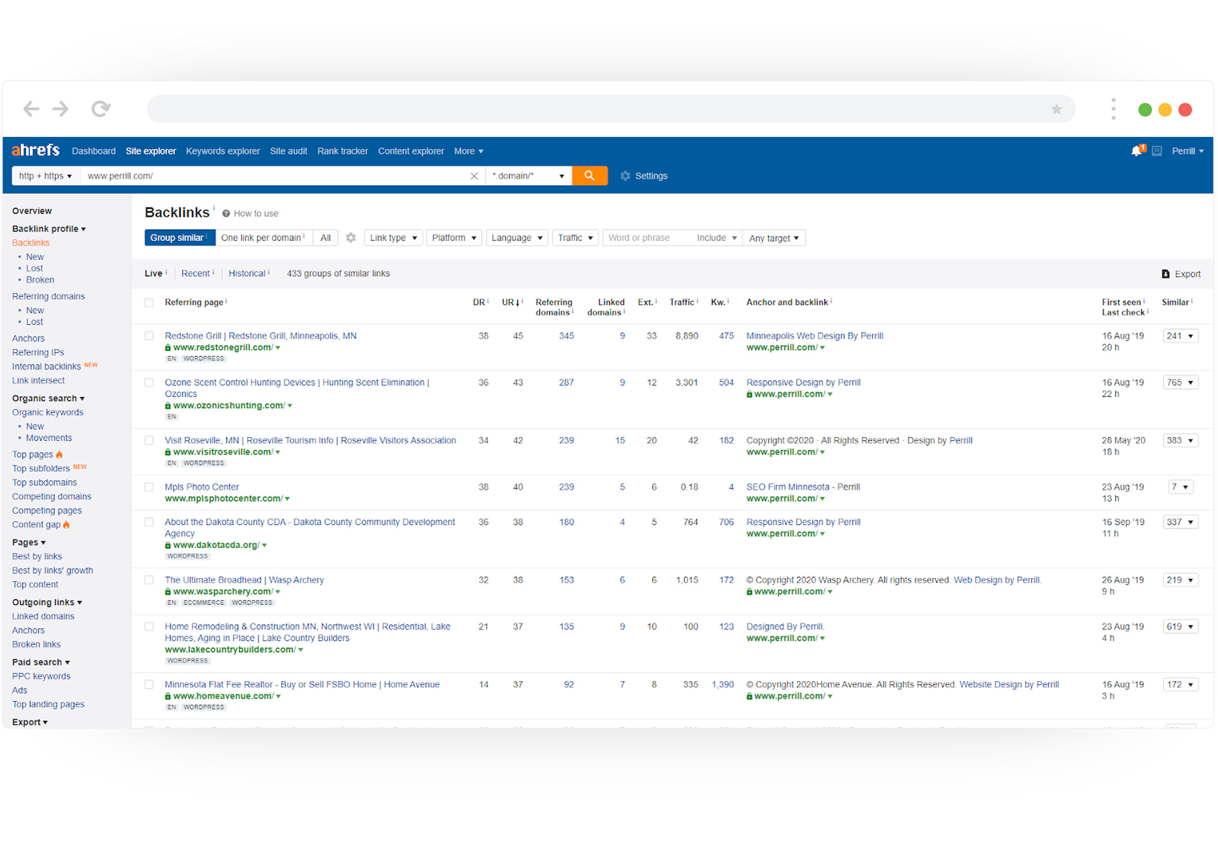Click info icon next to Anchor and backlink
The height and width of the screenshot is (856, 1218).
coord(831,301)
